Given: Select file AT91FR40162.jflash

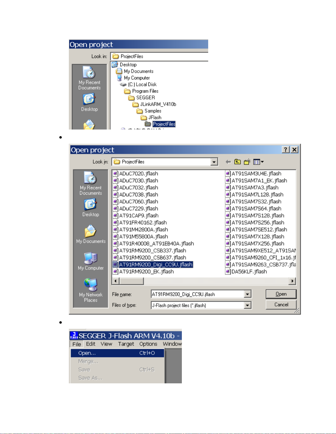Looking at the screenshot, I should point(140,223).
